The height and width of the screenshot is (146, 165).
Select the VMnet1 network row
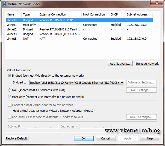79,25
